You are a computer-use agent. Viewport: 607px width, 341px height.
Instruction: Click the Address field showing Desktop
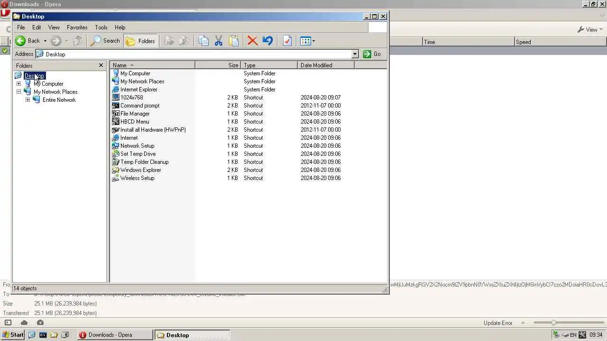click(193, 54)
